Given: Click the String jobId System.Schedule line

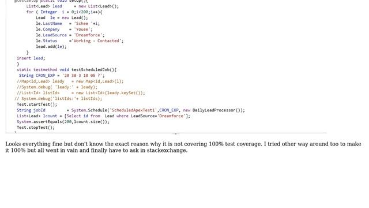Looking at the screenshot, I should point(131,110).
